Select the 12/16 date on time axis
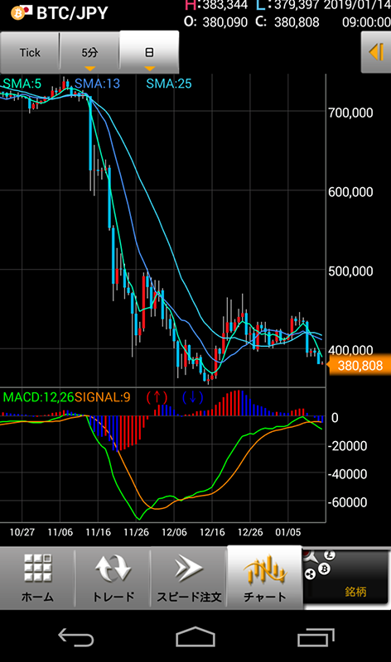The image size is (391, 662). coord(212,532)
